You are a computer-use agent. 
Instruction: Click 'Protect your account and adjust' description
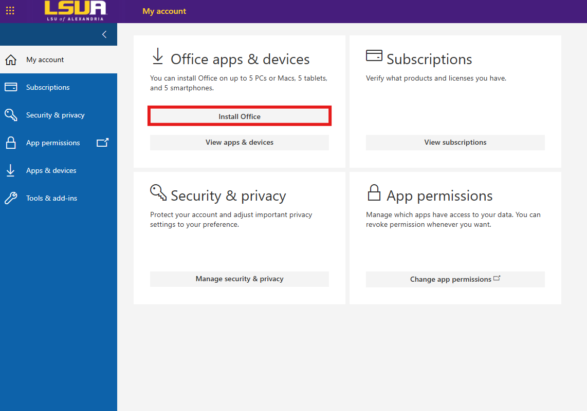click(231, 219)
